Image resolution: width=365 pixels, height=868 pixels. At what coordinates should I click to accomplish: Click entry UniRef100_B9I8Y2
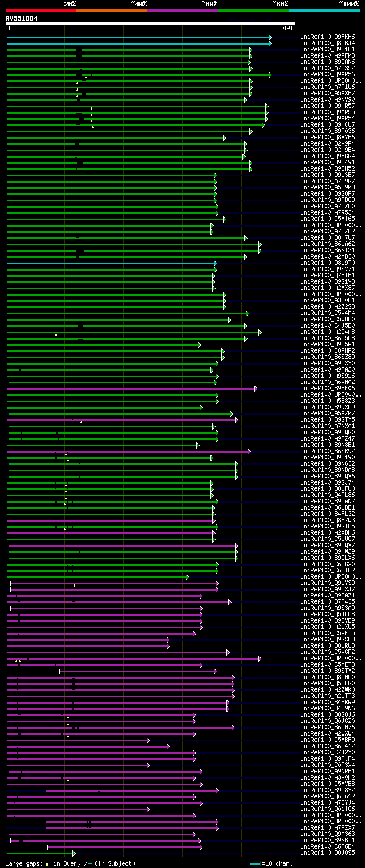(327, 790)
